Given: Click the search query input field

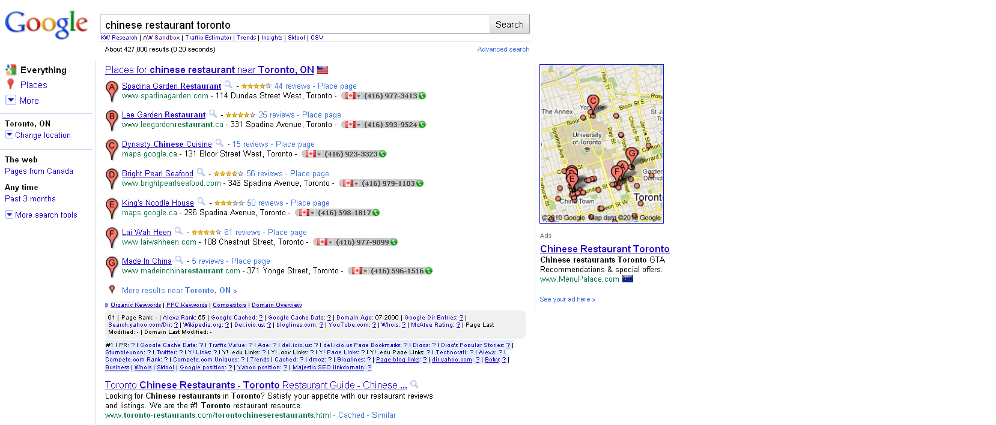Looking at the screenshot, I should point(295,25).
